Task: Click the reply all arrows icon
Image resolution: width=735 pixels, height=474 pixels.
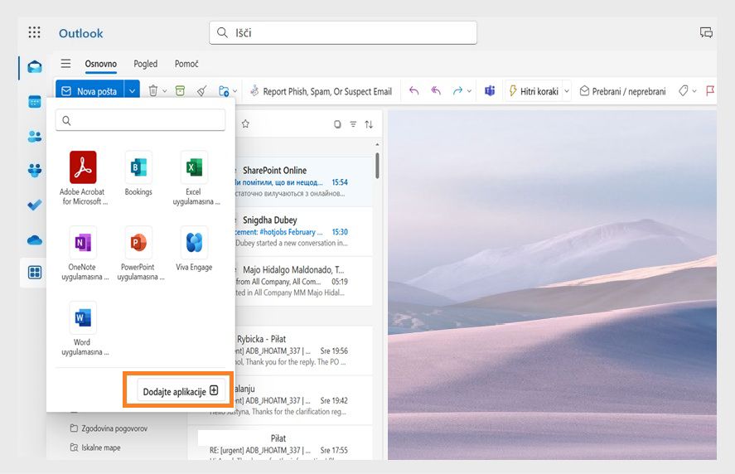Action: [x=436, y=91]
